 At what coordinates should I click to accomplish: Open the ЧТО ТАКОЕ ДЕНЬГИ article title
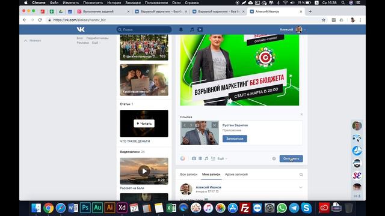pyautogui.click(x=135, y=142)
